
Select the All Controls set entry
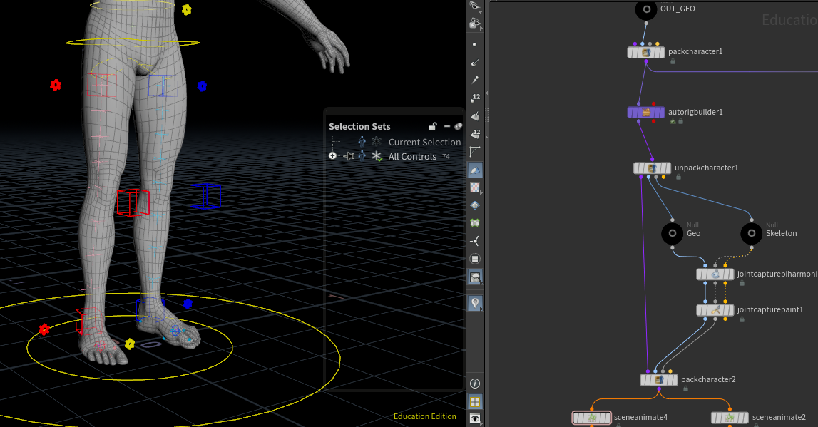click(412, 156)
